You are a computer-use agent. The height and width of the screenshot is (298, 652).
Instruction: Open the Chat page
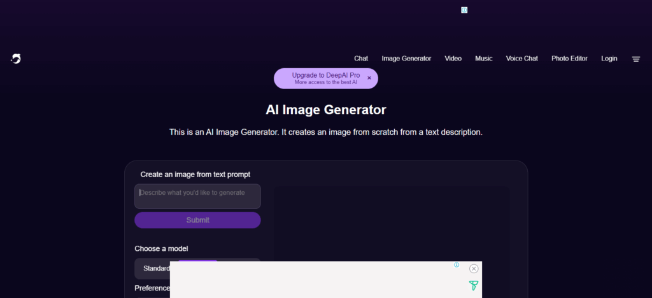[x=361, y=59]
